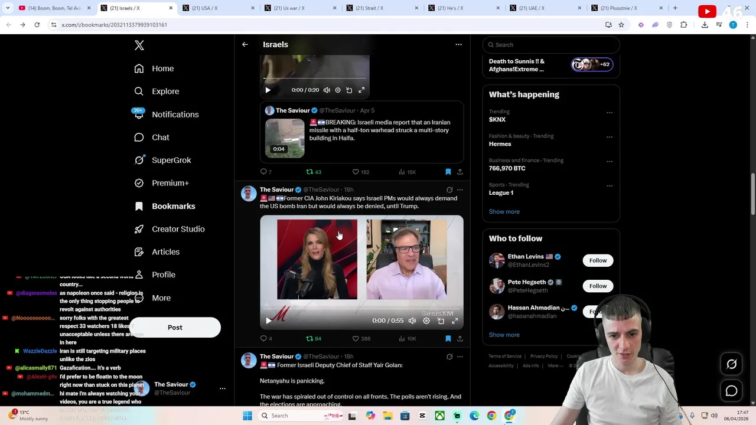Click the X Search field
Screen dimensions: 756x425
point(550,45)
